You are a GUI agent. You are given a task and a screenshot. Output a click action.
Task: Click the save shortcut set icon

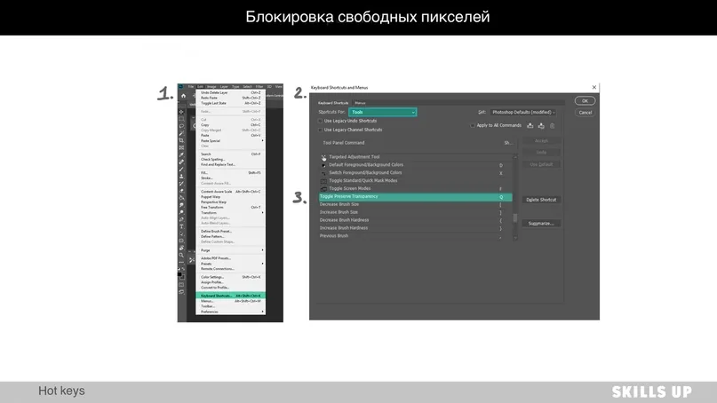click(530, 126)
